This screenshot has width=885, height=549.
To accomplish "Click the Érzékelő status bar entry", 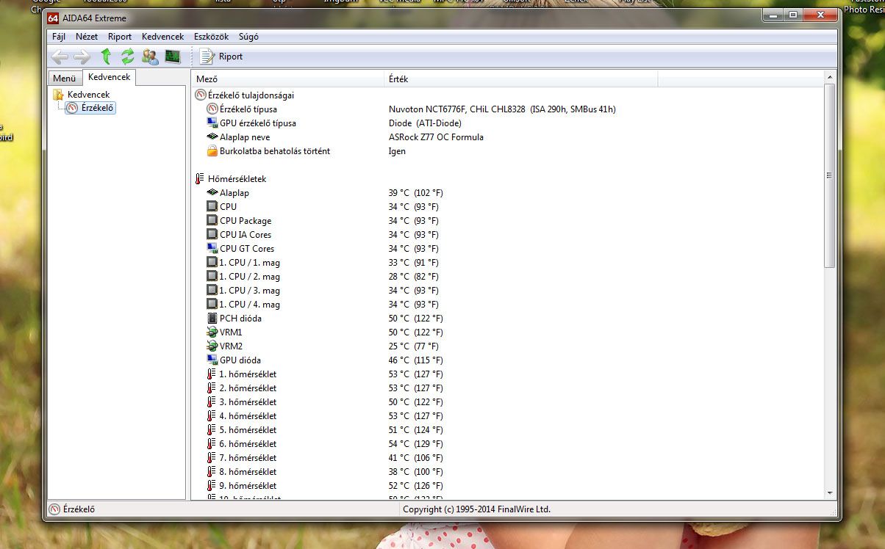I will pos(72,509).
